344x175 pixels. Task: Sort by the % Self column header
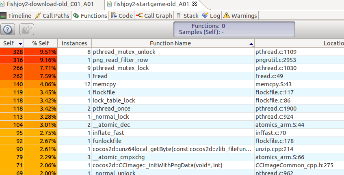[40, 43]
